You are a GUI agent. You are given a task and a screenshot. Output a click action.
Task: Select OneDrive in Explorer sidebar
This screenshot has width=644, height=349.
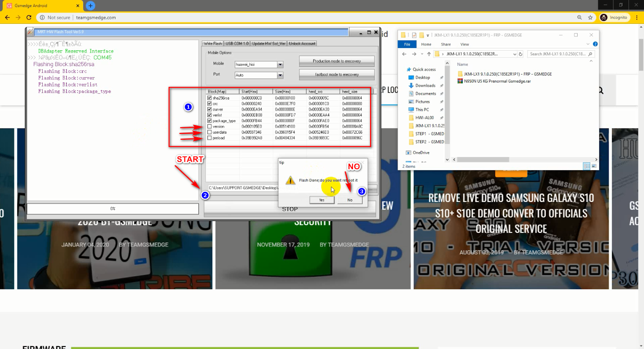click(x=421, y=153)
